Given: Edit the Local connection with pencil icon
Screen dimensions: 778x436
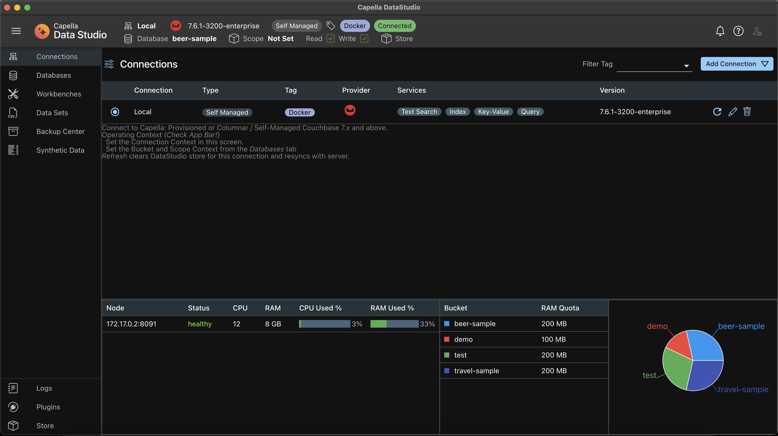Looking at the screenshot, I should tap(733, 112).
